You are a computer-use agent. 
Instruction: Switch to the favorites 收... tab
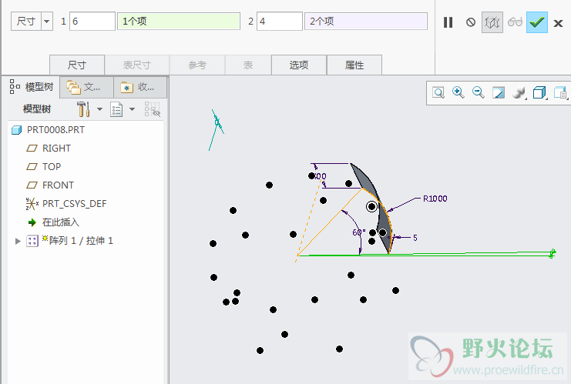tap(139, 87)
